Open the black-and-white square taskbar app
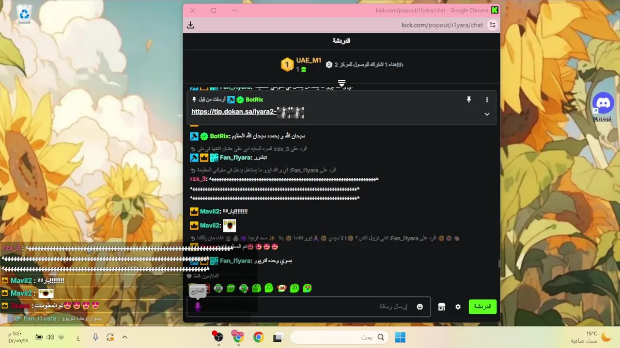Screen dimensions: 620x348 point(278,337)
